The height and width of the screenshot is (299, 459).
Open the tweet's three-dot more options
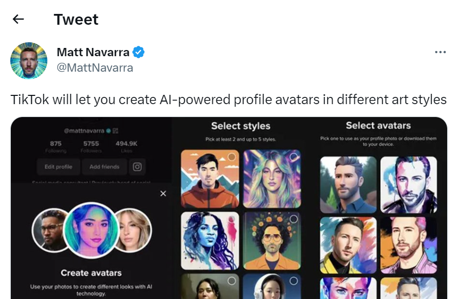coord(440,52)
